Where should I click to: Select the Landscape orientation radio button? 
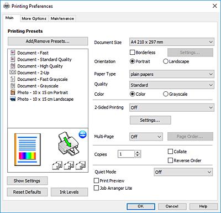point(166,61)
